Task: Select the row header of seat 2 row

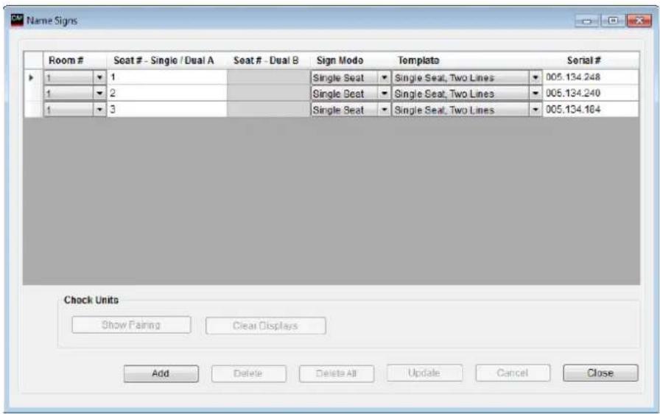Action: tap(33, 94)
